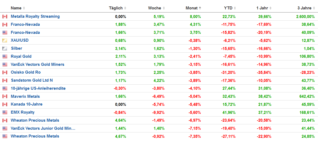Click the Canadian flag beside Maverix Metals
Image resolution: width=318 pixels, height=141 pixels.
click(x=5, y=96)
